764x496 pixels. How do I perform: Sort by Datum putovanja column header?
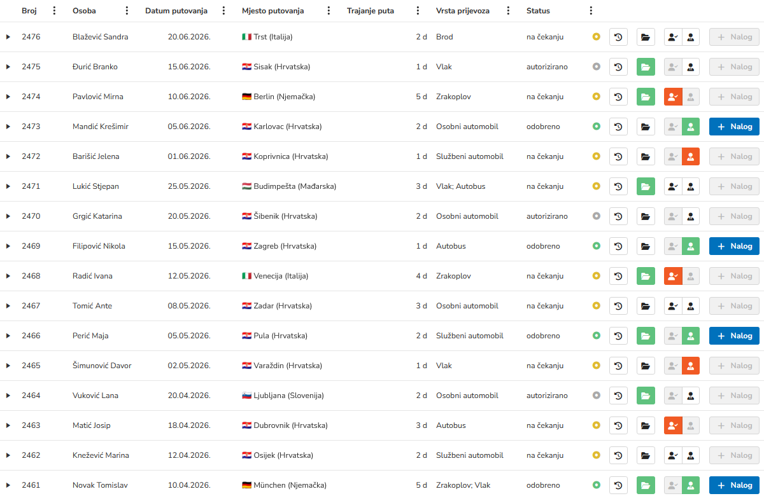(176, 11)
